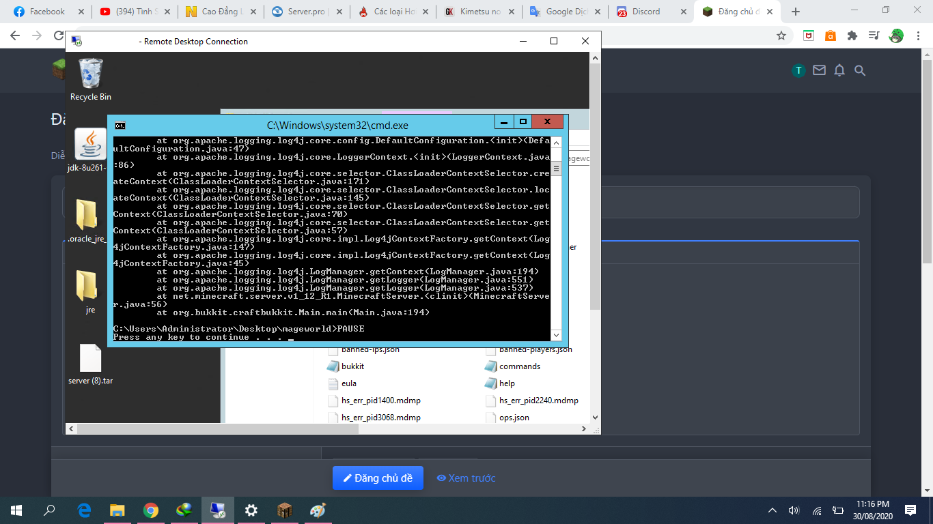933x524 pixels.
Task: Open the commands file in the explorer window
Action: (x=512, y=366)
